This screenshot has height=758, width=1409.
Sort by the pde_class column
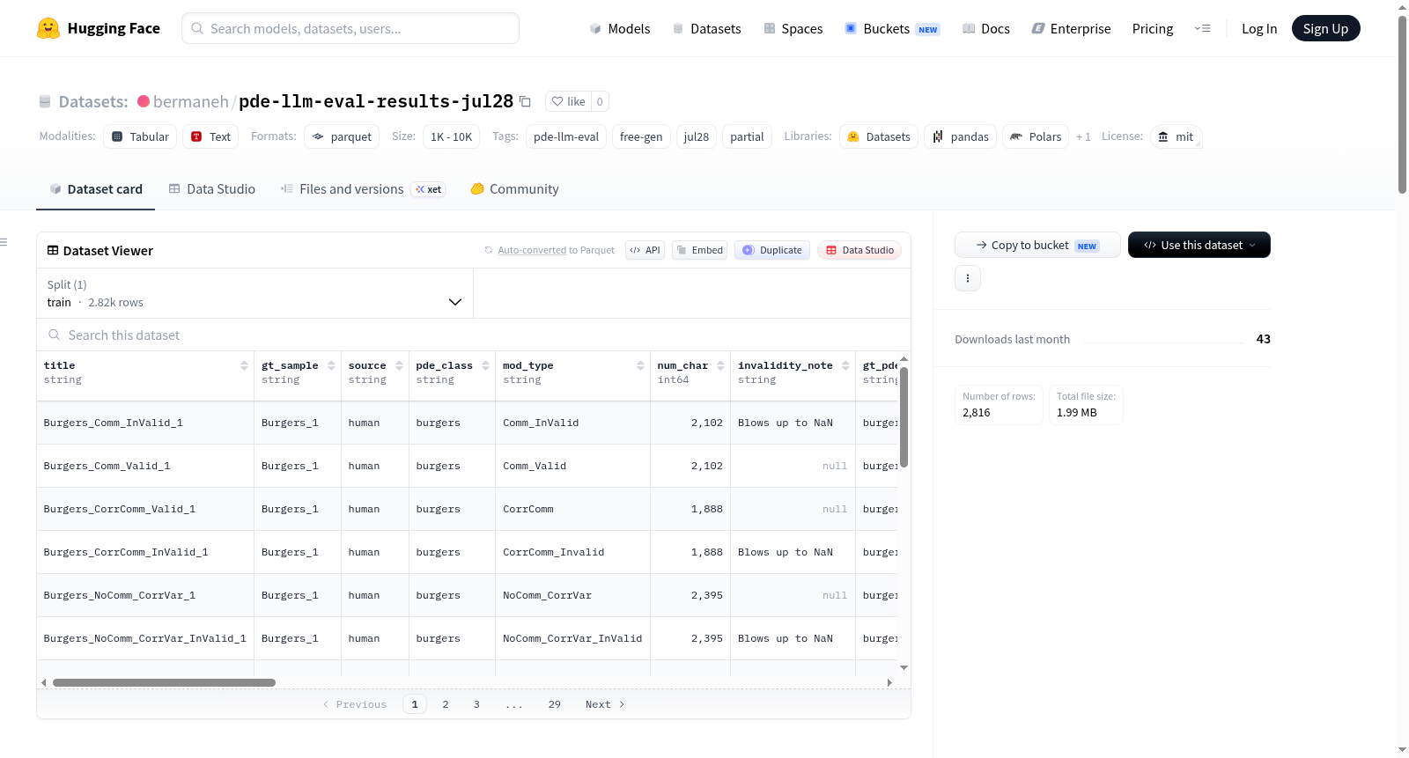tap(485, 365)
